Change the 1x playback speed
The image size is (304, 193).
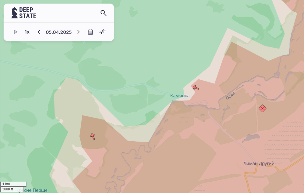[x=27, y=32]
